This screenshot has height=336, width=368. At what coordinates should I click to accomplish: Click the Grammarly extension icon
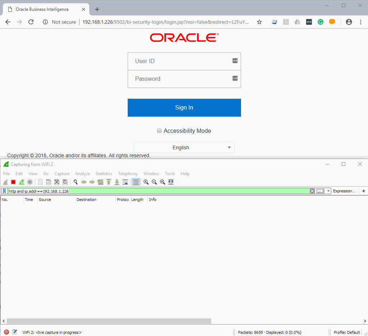pos(321,22)
